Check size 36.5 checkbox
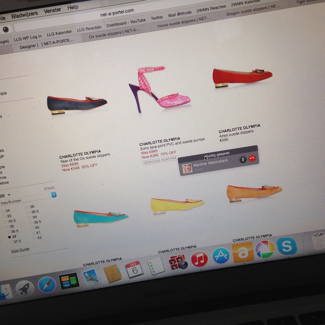The width and height of the screenshot is (325, 325). click(8, 232)
